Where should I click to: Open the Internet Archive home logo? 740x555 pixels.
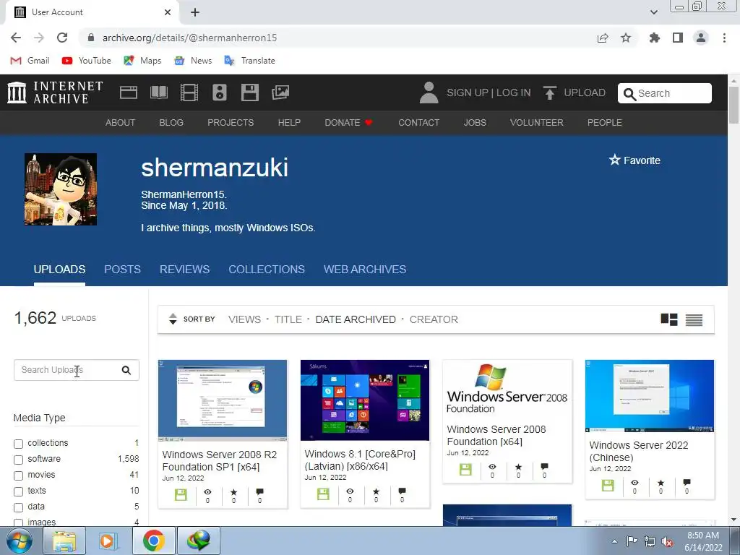55,92
